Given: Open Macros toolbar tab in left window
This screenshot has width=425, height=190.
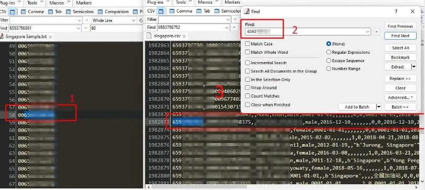Looking at the screenshot, I should [57, 3].
